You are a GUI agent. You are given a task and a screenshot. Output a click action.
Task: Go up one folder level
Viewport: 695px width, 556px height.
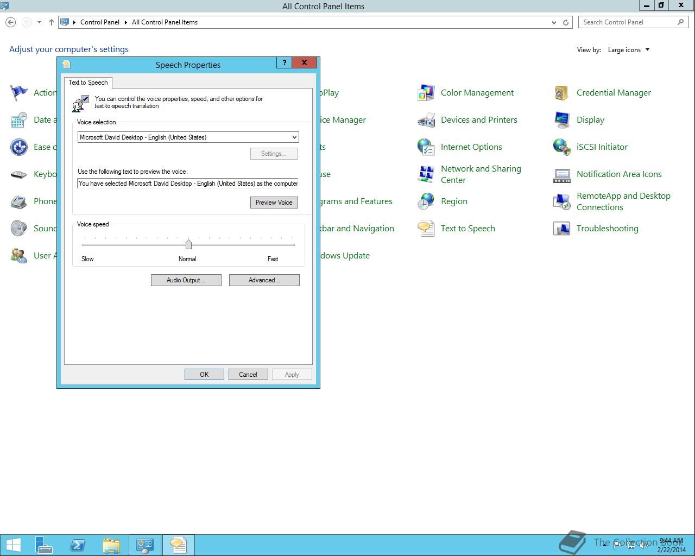tap(51, 22)
